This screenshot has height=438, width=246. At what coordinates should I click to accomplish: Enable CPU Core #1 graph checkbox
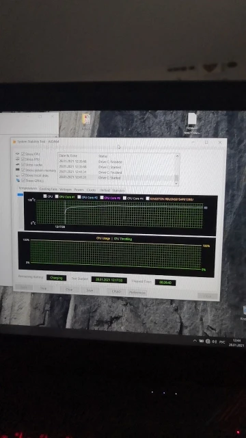click(57, 196)
